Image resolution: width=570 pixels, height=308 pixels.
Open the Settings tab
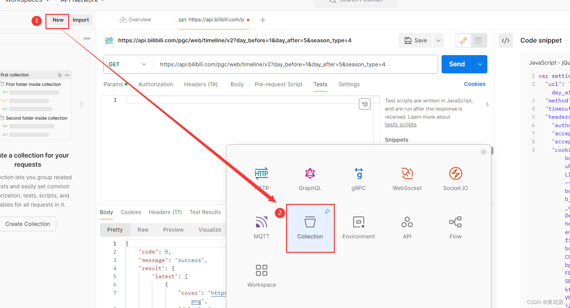tap(349, 84)
